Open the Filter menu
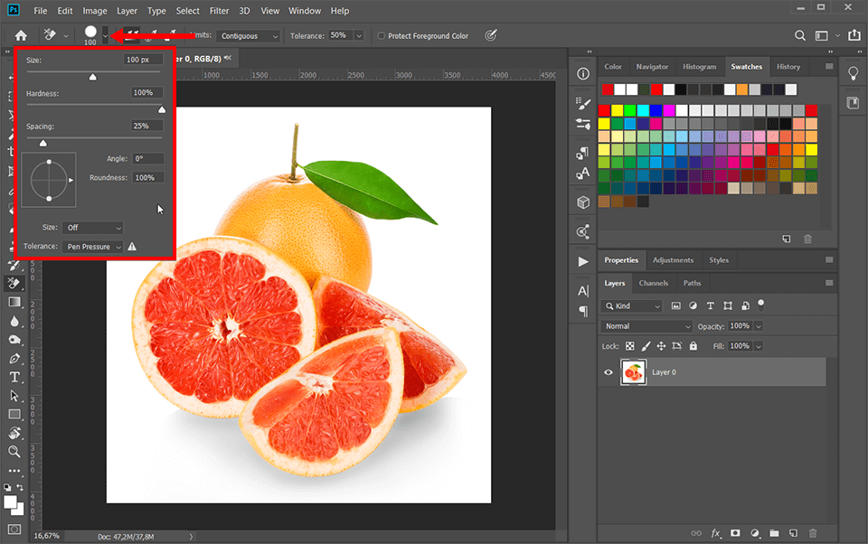The height and width of the screenshot is (544, 868). (x=219, y=10)
